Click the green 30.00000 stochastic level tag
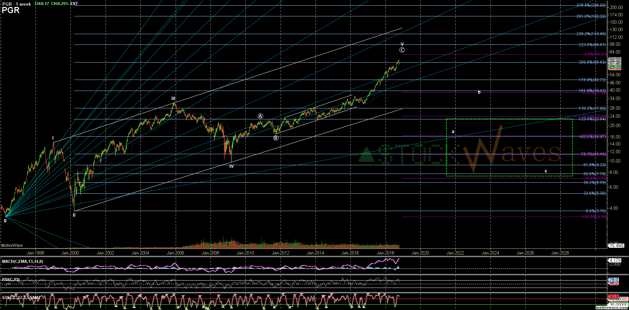 tap(618, 304)
